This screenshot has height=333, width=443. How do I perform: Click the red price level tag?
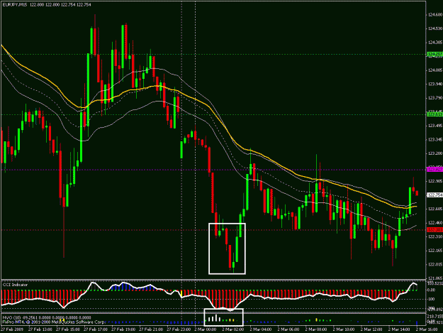(x=435, y=230)
